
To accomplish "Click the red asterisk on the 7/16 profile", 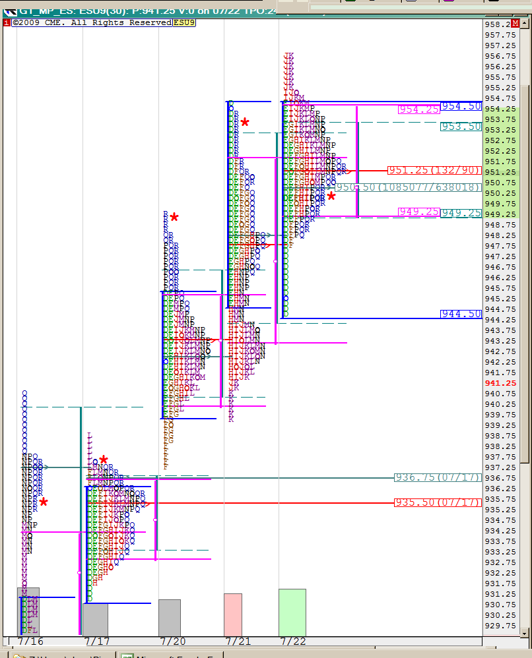I will tap(44, 502).
